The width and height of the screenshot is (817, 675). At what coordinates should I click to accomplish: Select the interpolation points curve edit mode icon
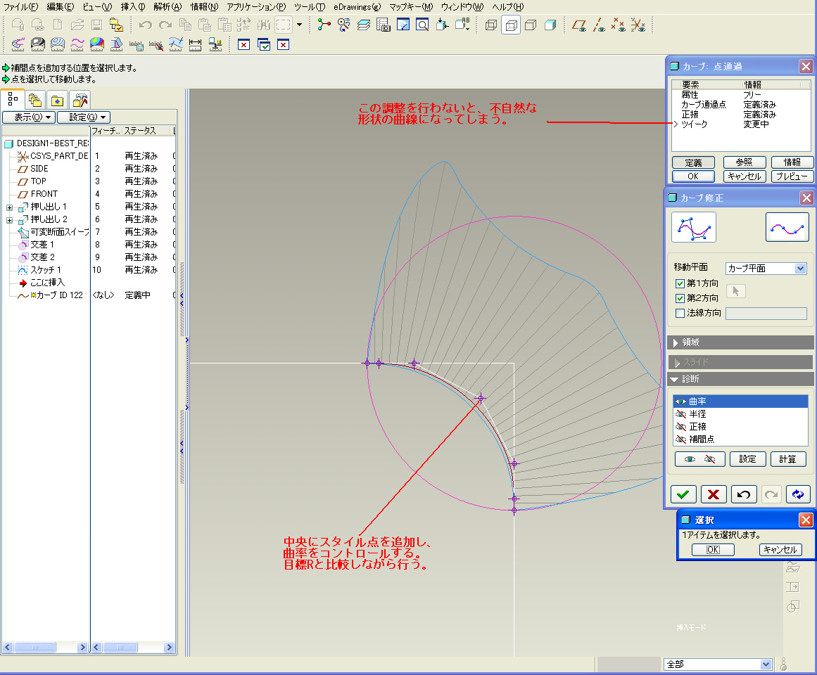tap(787, 227)
